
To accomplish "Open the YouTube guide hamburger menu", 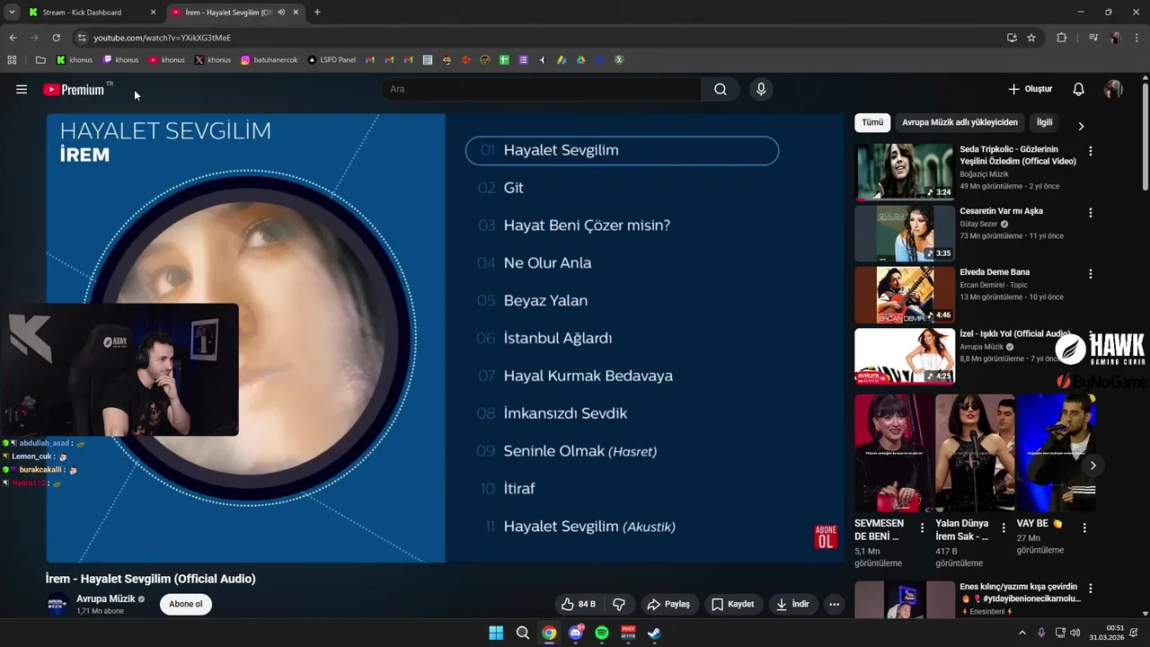I will click(x=22, y=89).
